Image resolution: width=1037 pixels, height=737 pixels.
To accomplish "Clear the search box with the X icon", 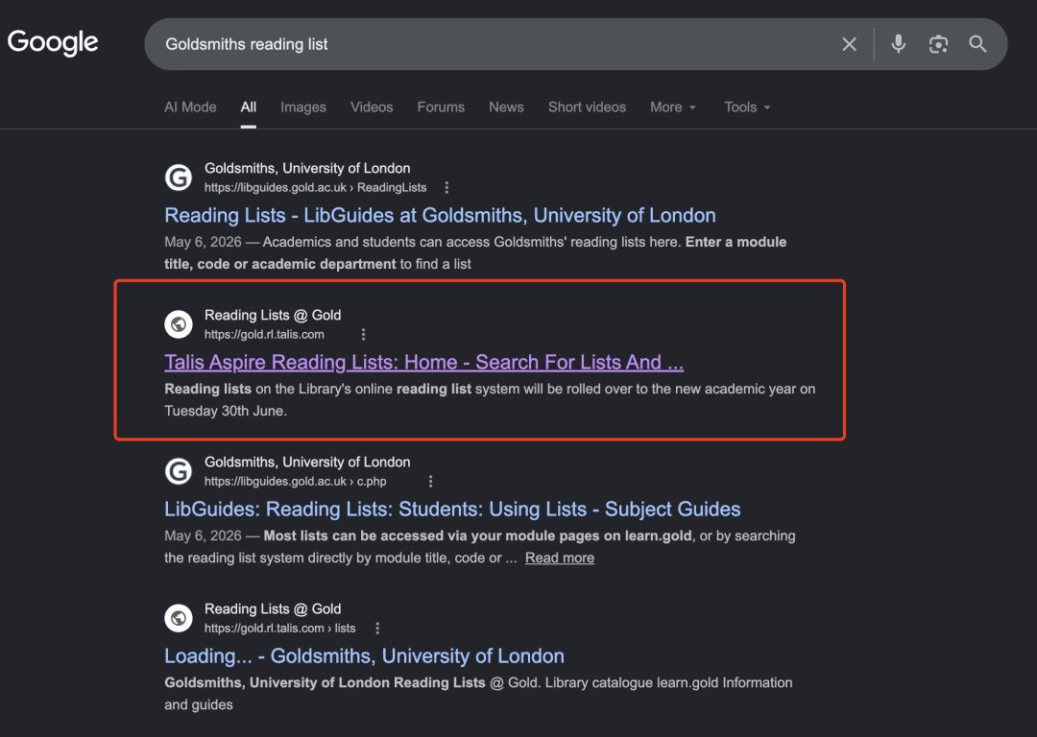I will [849, 44].
